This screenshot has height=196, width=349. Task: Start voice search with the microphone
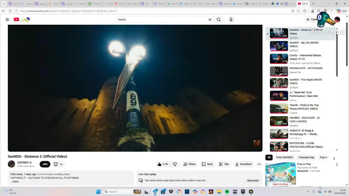tap(231, 20)
